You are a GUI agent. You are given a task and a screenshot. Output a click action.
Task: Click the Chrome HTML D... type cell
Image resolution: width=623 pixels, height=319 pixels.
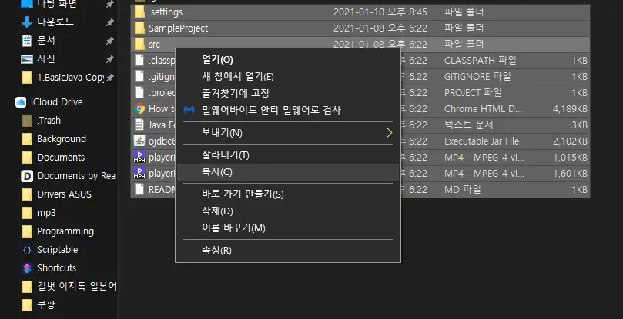click(x=483, y=108)
